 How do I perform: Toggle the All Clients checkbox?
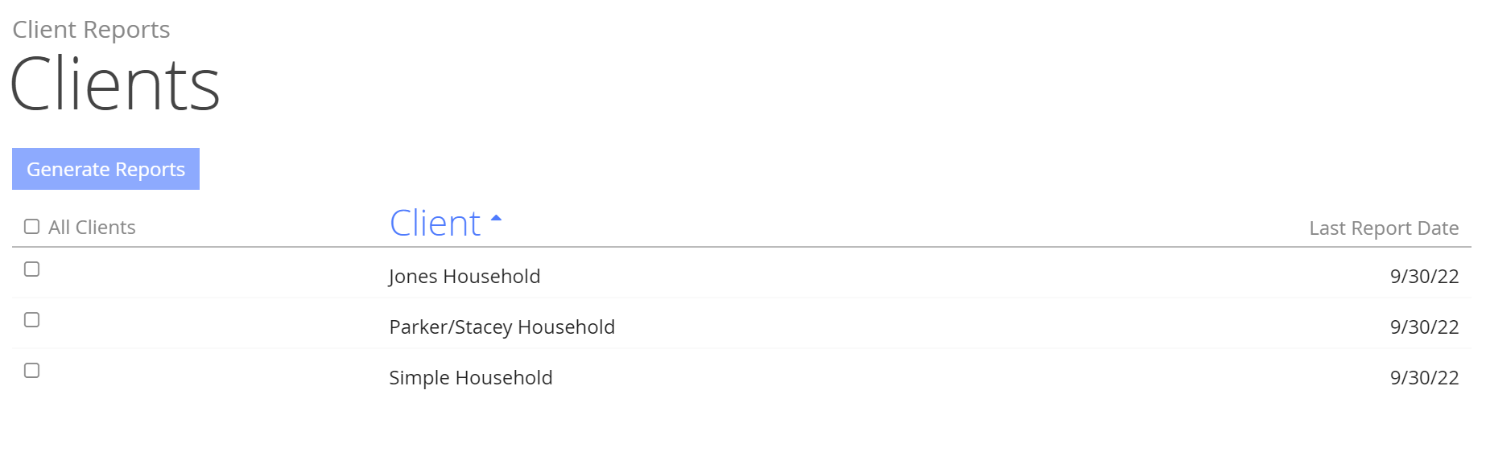click(32, 227)
